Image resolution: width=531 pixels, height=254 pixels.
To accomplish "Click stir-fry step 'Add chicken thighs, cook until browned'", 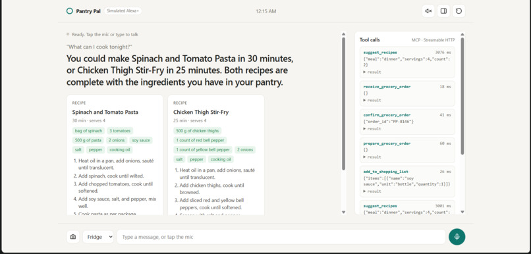I will (211, 189).
